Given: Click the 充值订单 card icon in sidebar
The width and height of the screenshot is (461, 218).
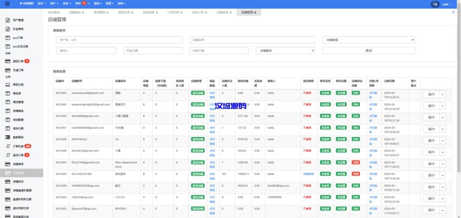Looking at the screenshot, I should tap(8, 71).
